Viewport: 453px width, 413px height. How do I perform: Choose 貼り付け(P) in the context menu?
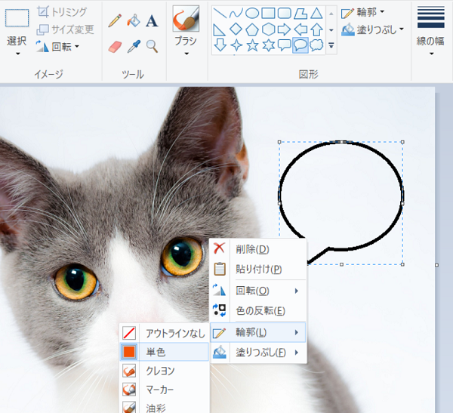(258, 269)
